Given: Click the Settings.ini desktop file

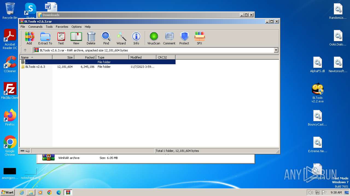Looking at the screenshot, I should point(317,171).
